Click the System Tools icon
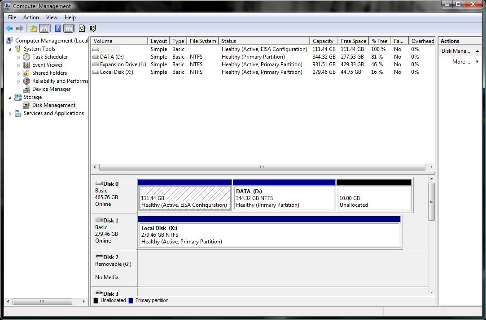Screen dimensions: 486x320 [18, 49]
